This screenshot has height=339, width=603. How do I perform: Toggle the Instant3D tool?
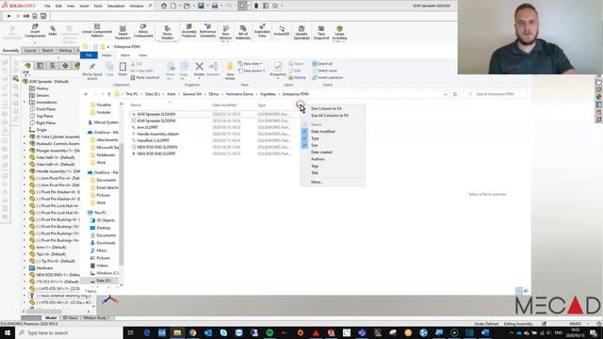(282, 31)
